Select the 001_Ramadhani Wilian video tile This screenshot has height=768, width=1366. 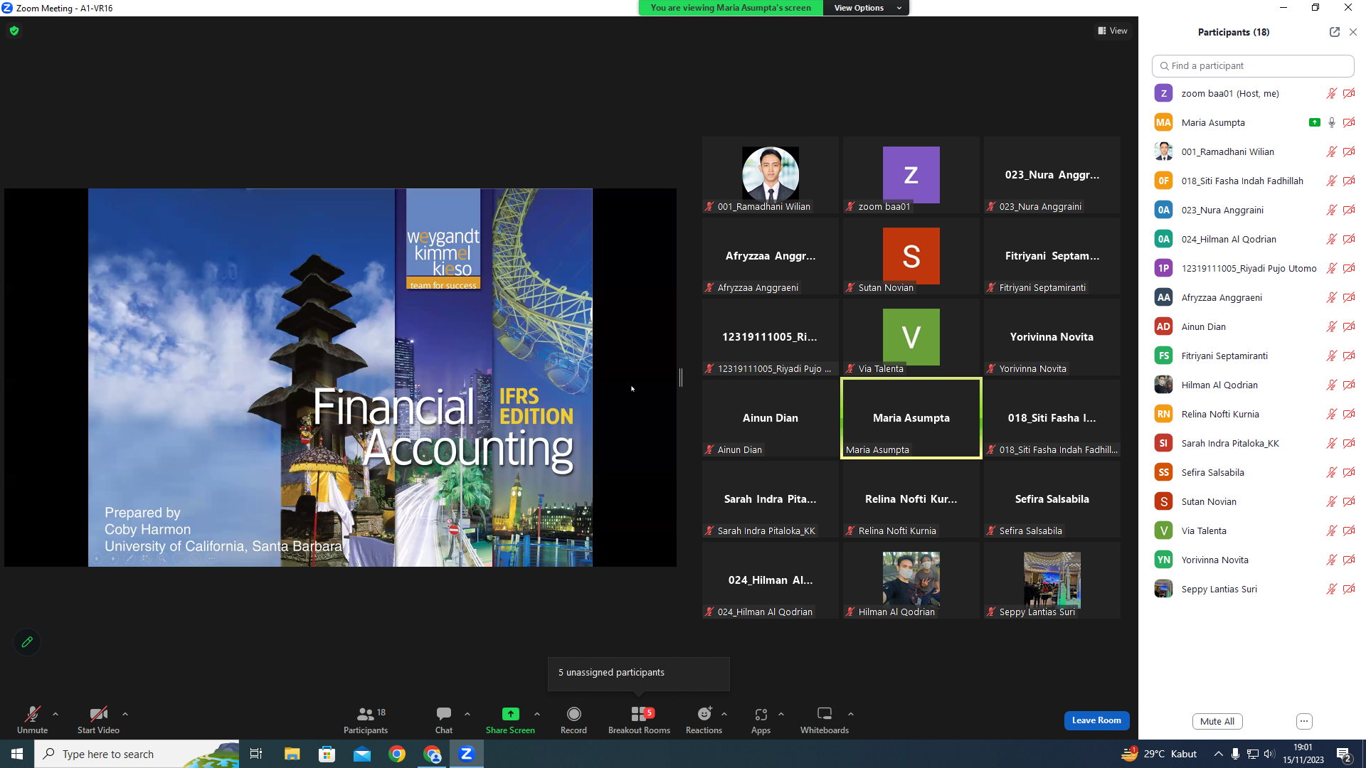pos(771,175)
